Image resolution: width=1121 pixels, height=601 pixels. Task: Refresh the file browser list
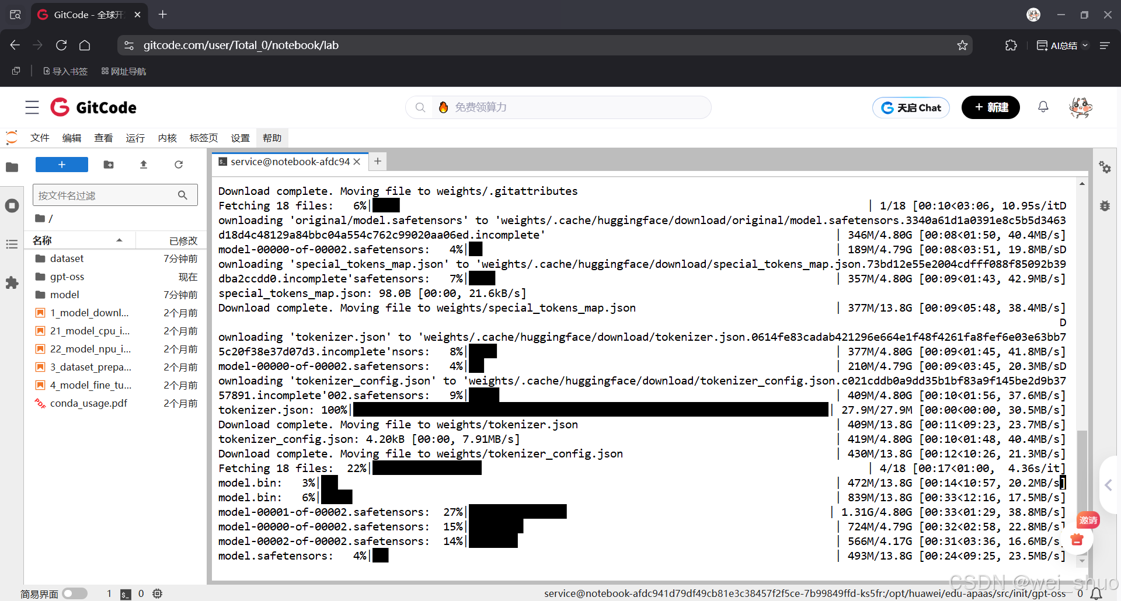click(x=179, y=165)
